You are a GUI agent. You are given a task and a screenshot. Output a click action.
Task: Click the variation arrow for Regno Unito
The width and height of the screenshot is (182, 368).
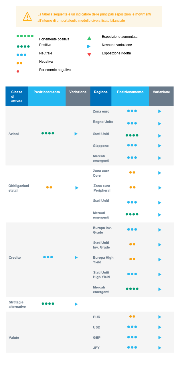coord(160,124)
